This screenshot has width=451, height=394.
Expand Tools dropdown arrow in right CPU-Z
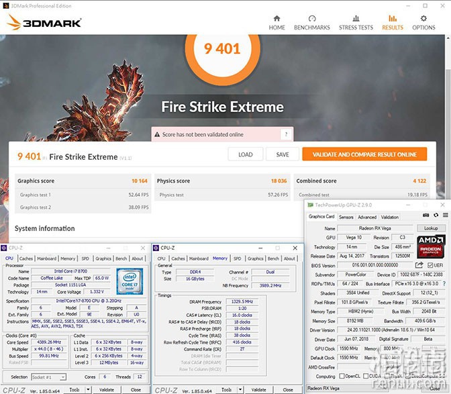(x=240, y=390)
